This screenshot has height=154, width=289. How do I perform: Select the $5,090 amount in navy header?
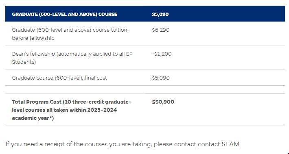tap(160, 14)
